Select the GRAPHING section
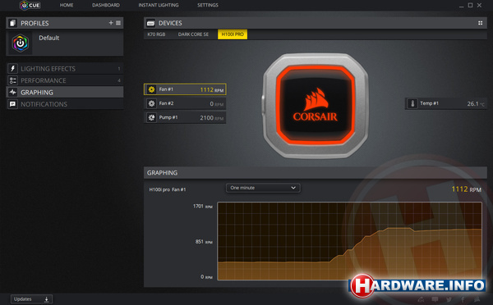The width and height of the screenshot is (493, 305). pos(65,92)
